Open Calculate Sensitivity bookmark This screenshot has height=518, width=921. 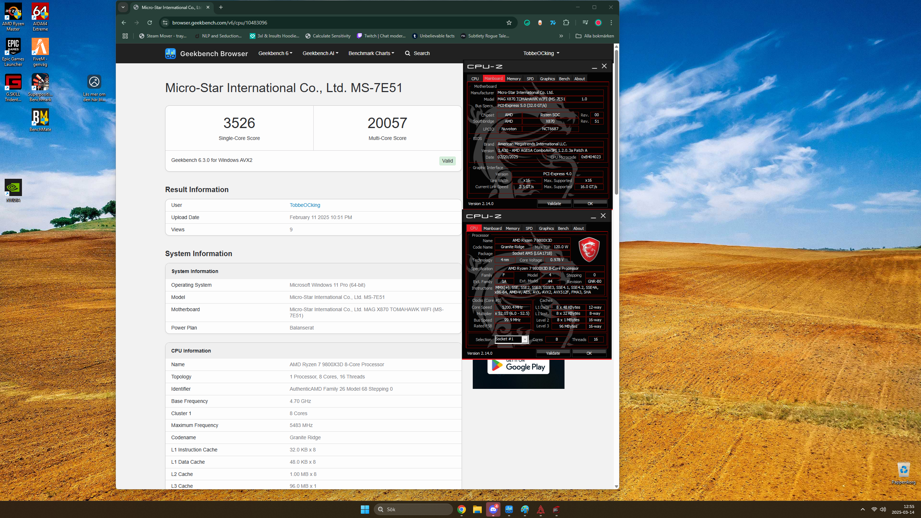point(328,36)
